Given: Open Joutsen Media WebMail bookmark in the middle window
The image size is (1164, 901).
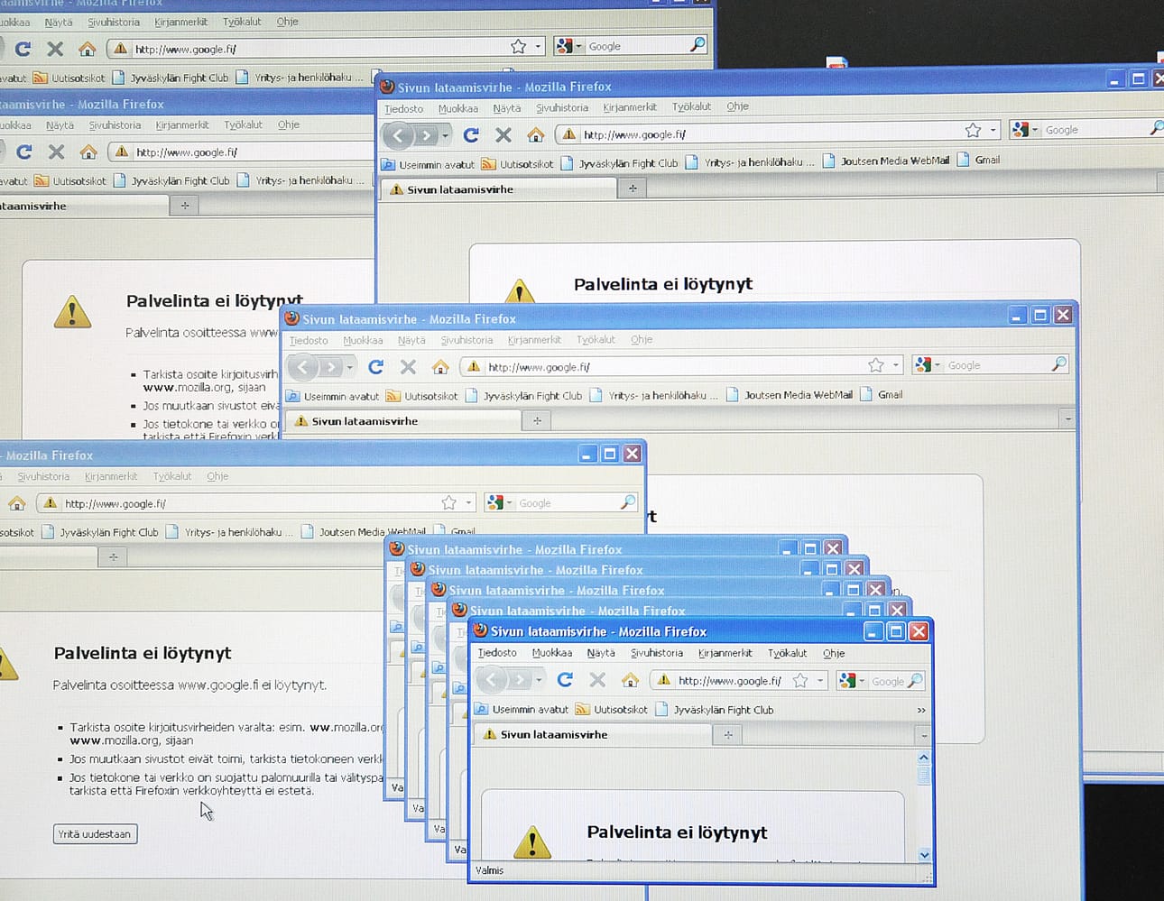Looking at the screenshot, I should point(790,395).
